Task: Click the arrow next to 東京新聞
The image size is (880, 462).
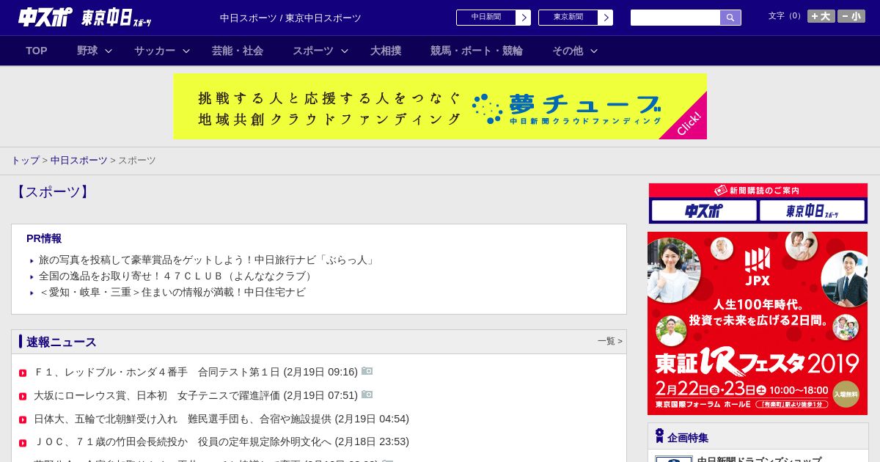Action: 606,18
